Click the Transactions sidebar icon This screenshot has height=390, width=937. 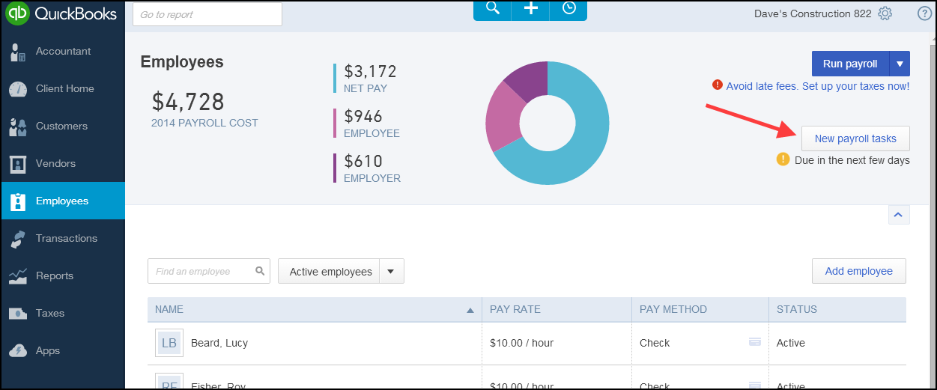point(18,239)
